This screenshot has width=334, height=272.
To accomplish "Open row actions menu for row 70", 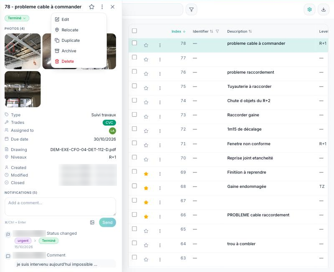I will (x=160, y=160).
